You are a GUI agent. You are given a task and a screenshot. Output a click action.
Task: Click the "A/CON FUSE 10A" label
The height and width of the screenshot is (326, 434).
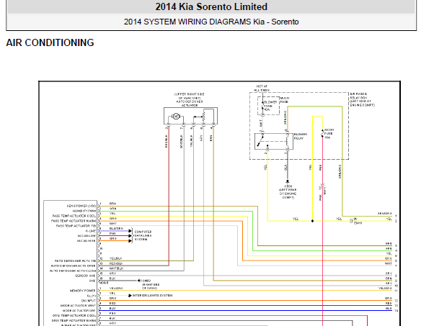click(x=329, y=133)
